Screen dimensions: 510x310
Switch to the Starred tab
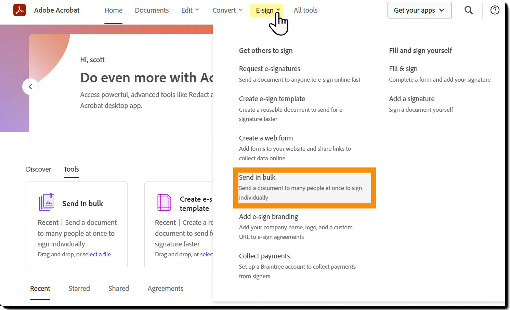coord(79,288)
